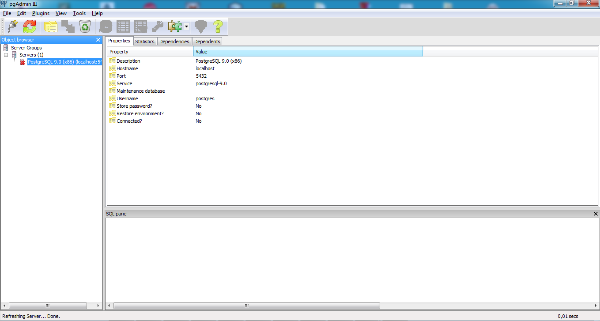Switch to the Statistics tab
The image size is (600, 321).
click(145, 41)
